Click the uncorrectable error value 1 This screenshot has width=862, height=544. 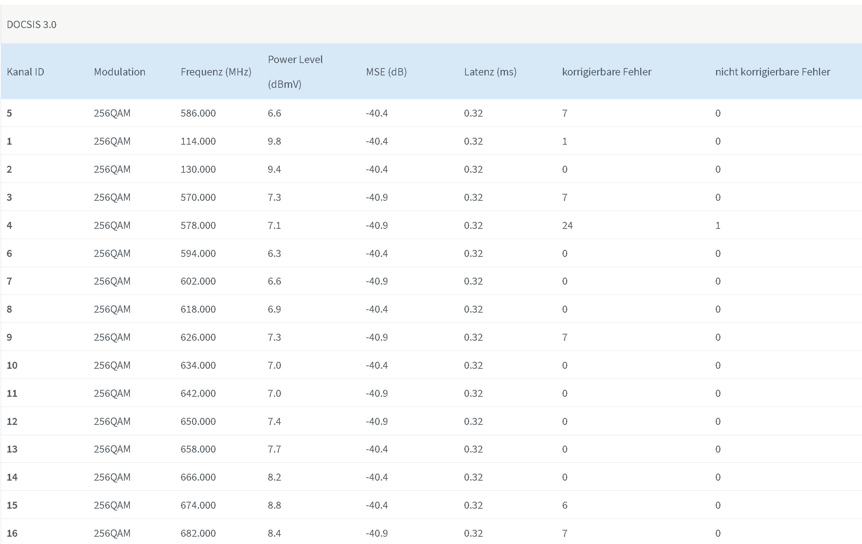[718, 225]
